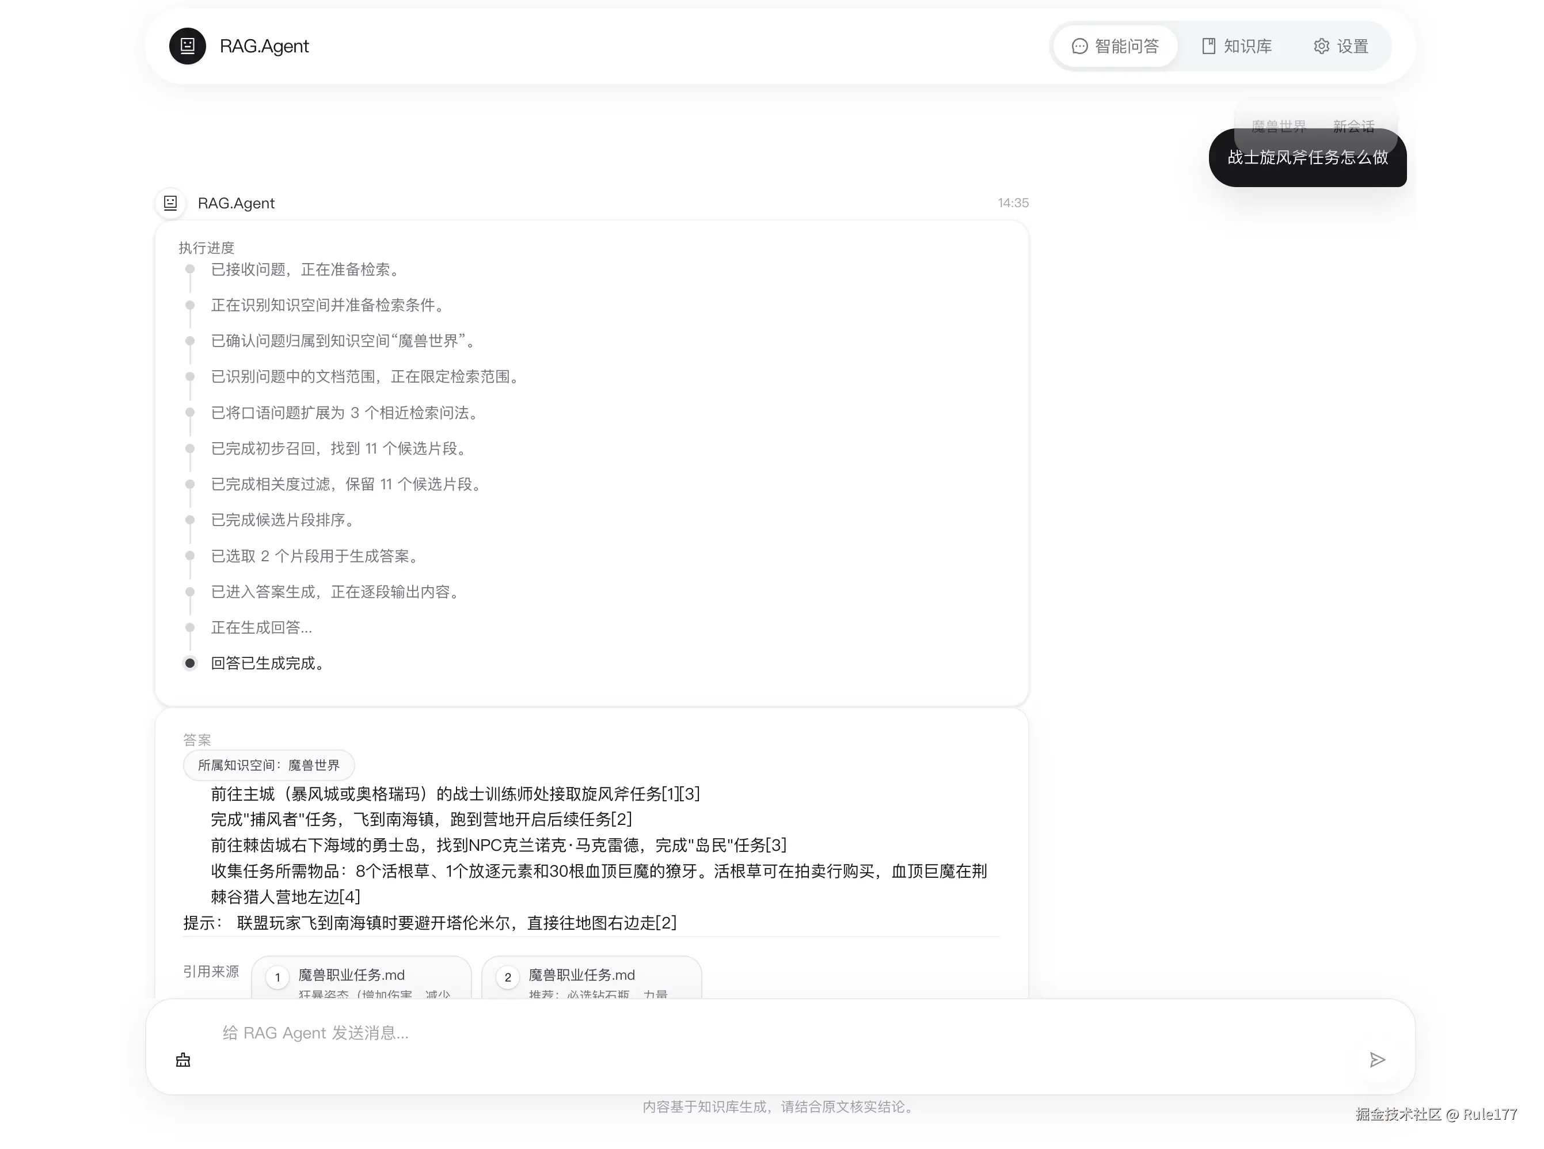Open settings via the gear icon
1544x1149 pixels.
(1321, 47)
